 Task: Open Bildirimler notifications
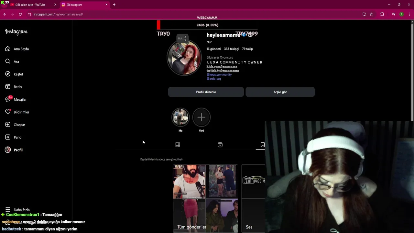17,112
